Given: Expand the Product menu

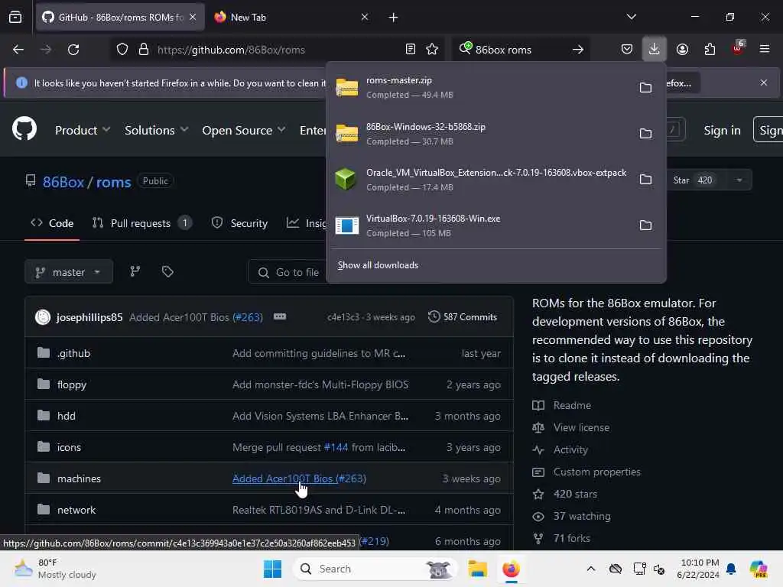Looking at the screenshot, I should click(x=83, y=130).
